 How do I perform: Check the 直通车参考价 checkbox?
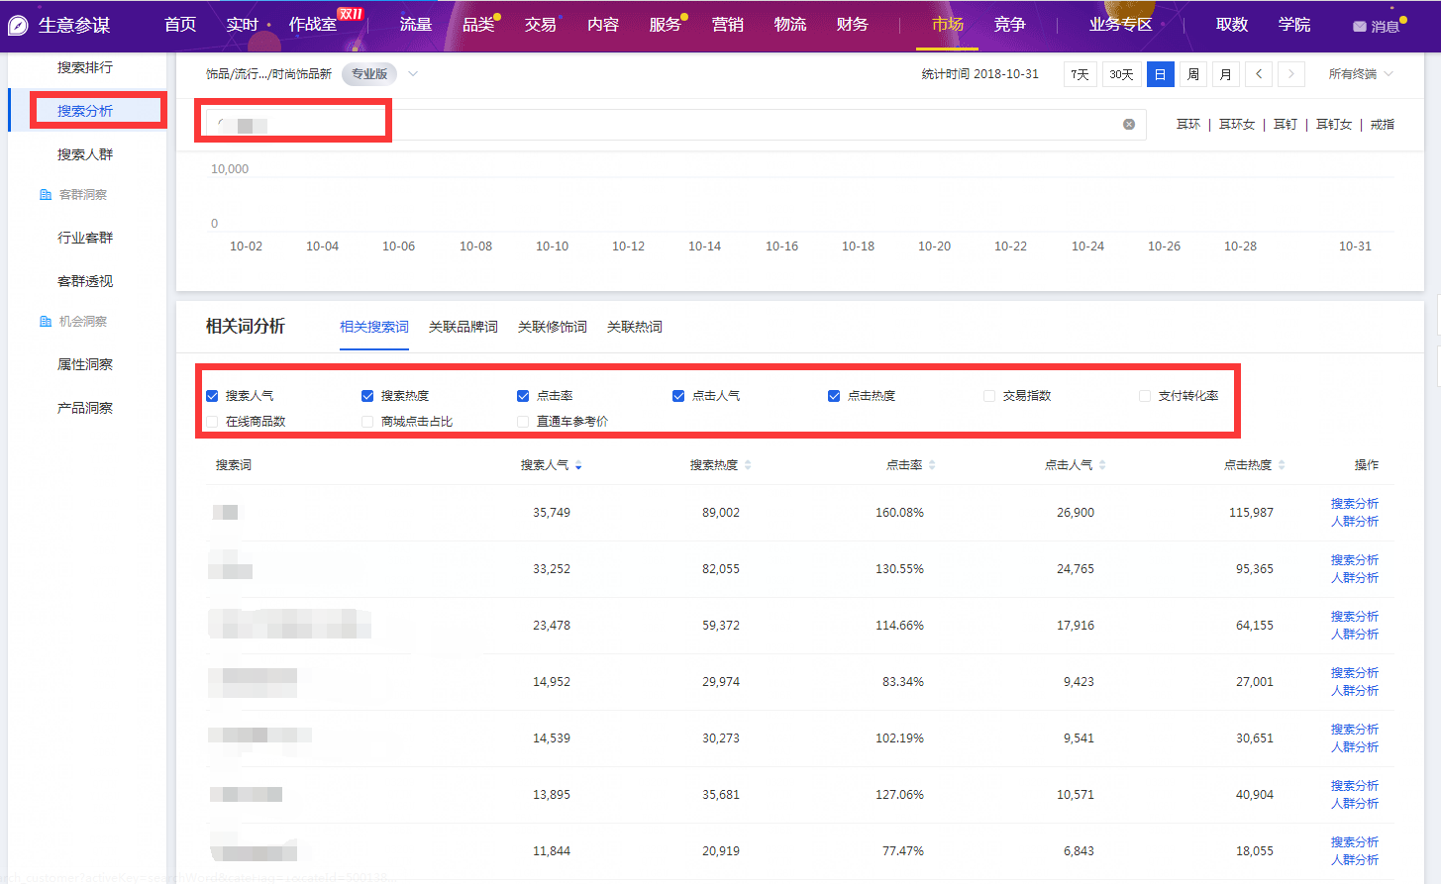tap(523, 422)
